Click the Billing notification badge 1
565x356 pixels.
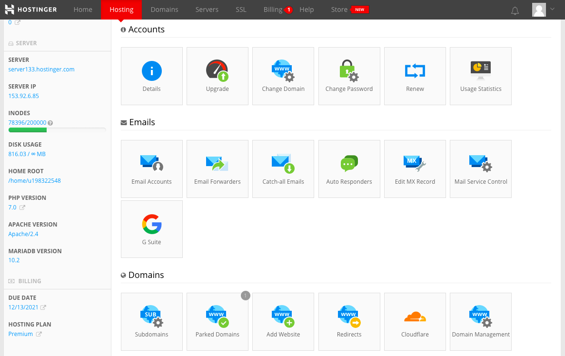pyautogui.click(x=288, y=10)
